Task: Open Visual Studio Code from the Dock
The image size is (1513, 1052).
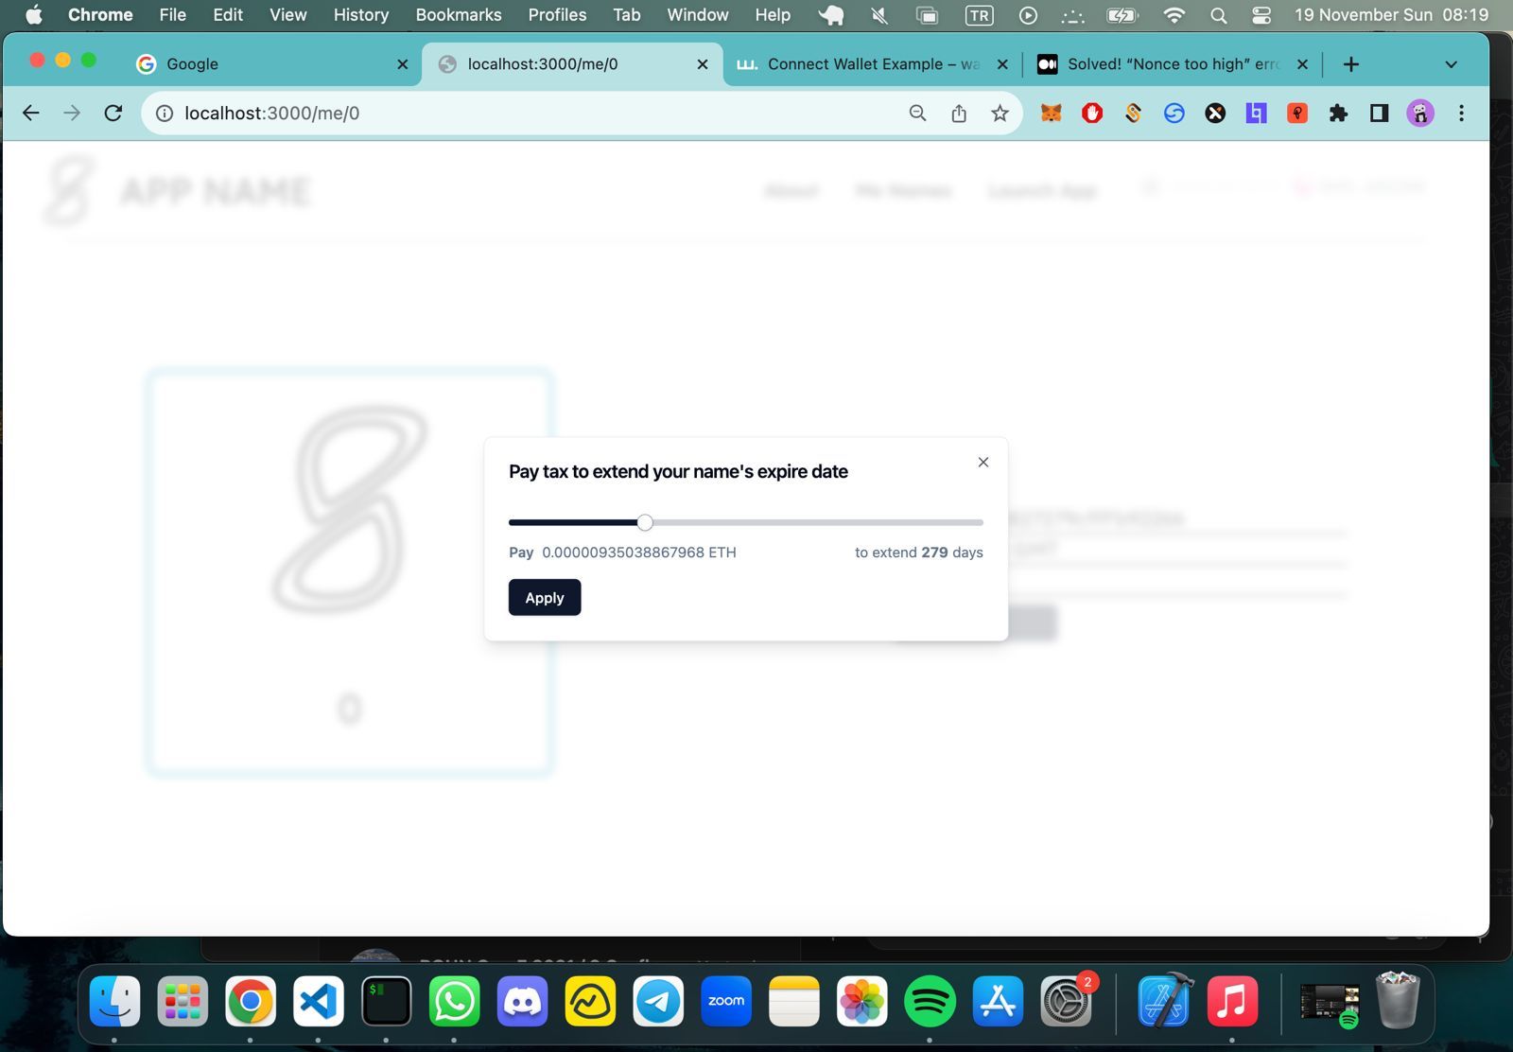Action: click(x=319, y=1001)
